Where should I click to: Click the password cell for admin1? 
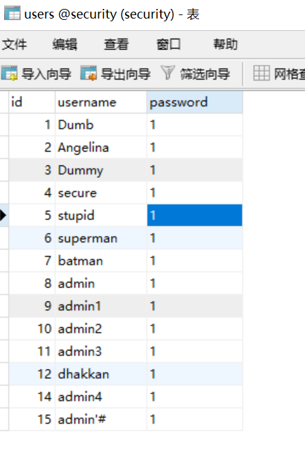point(194,306)
